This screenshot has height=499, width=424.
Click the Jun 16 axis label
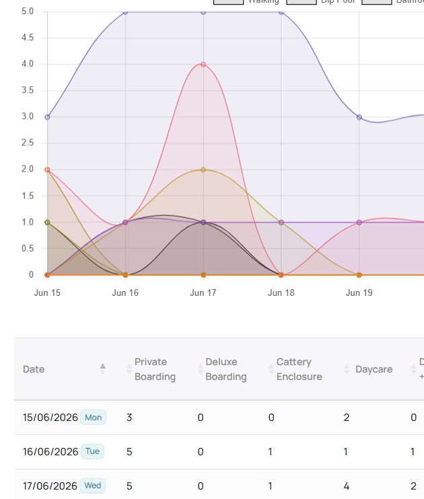pos(125,293)
